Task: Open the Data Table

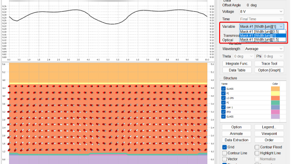Action: point(237,70)
